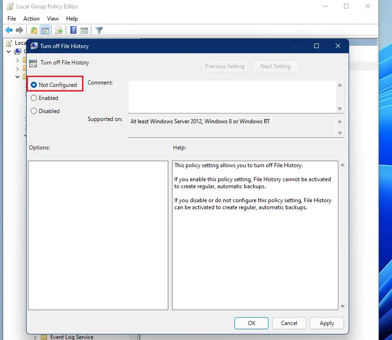Click the Help pane scroll down arrow
This screenshot has width=392, height=340.
pos(343,306)
